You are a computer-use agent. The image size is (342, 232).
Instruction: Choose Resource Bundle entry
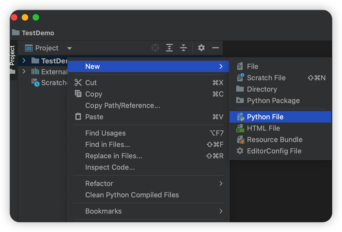(274, 140)
